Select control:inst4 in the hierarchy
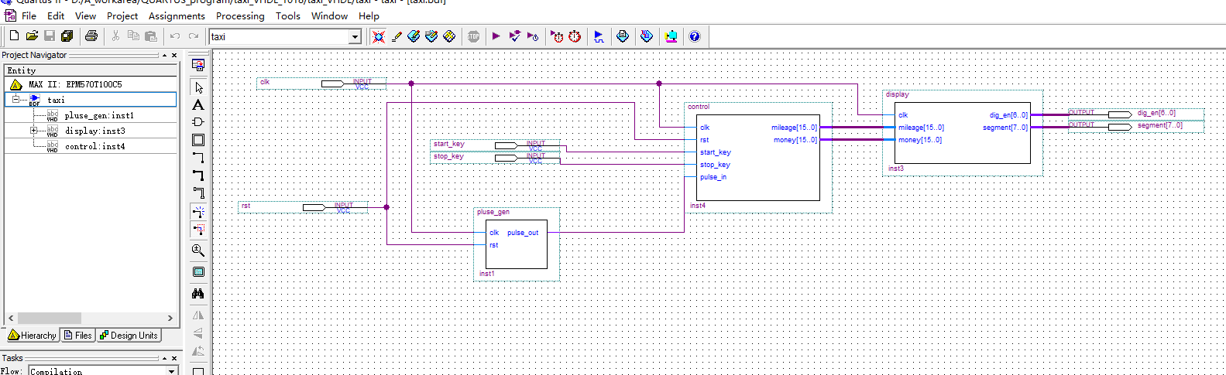Viewport: 1226px width, 375px height. (94, 146)
